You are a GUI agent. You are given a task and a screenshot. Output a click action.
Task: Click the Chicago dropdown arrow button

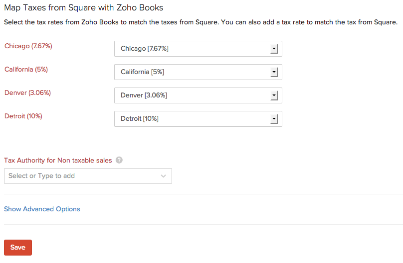click(x=274, y=49)
